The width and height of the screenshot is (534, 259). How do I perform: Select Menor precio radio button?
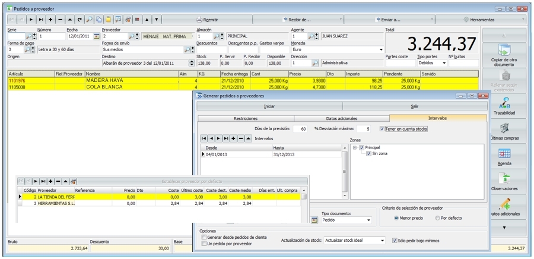[x=396, y=218]
